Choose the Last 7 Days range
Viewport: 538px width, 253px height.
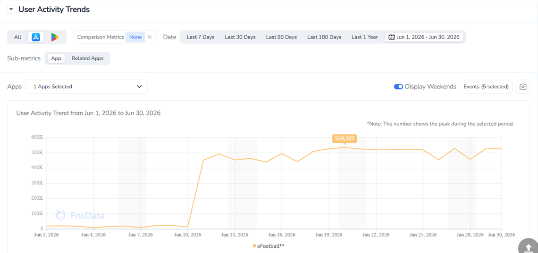point(201,37)
